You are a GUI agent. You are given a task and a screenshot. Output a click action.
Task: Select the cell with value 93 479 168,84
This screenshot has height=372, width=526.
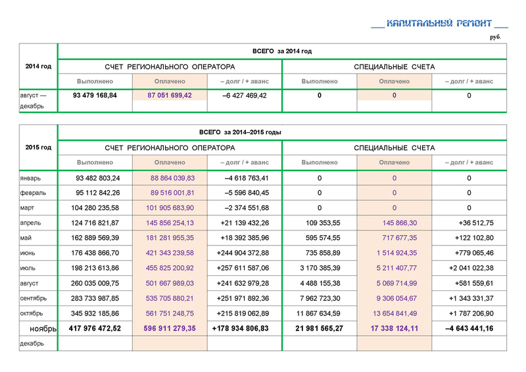coord(96,95)
